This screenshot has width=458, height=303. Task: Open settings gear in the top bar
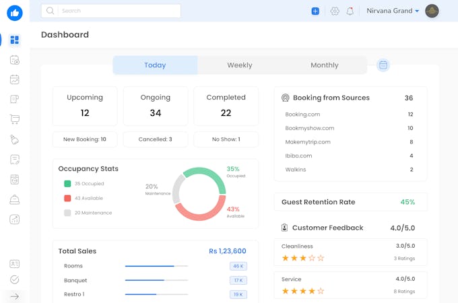tap(335, 11)
